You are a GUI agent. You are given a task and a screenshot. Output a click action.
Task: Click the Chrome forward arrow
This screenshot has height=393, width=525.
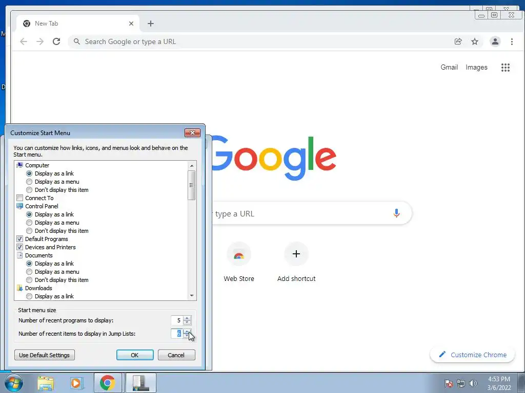(x=40, y=41)
